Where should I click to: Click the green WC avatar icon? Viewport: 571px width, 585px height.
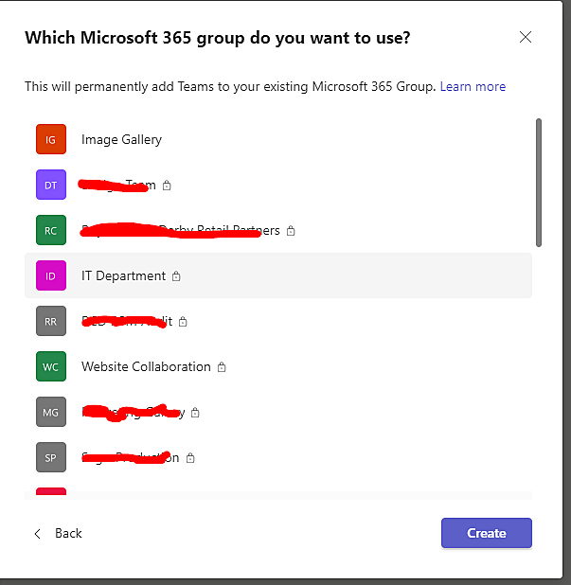[51, 366]
